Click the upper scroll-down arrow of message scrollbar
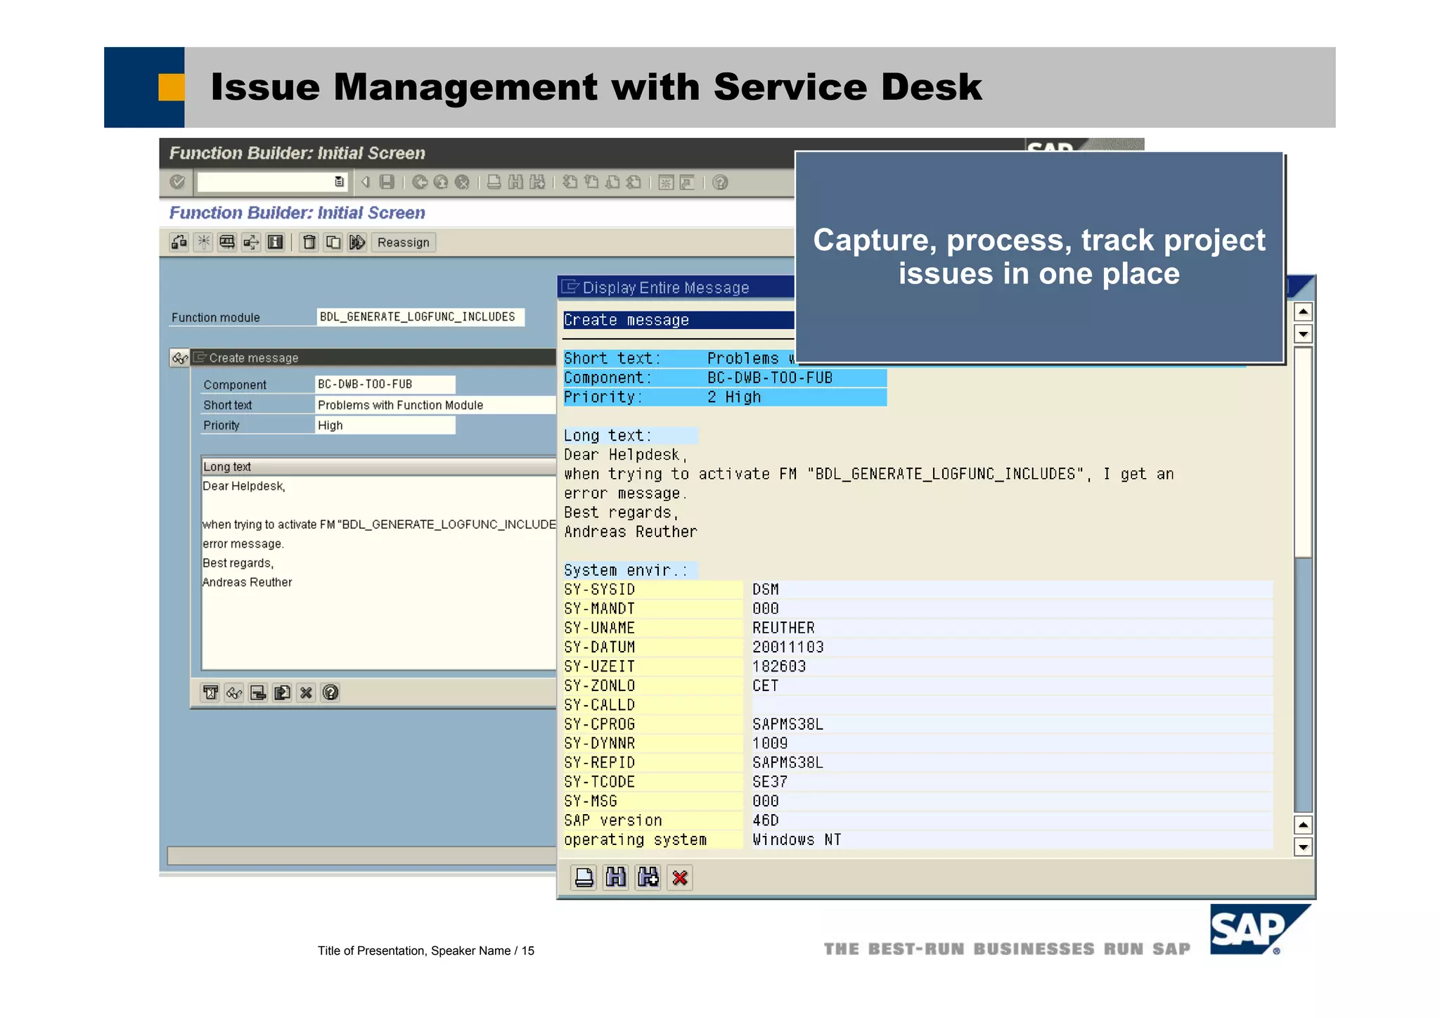Viewport: 1440px width, 1018px height. pyautogui.click(x=1303, y=334)
